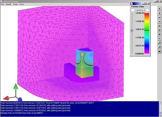The width and height of the screenshot is (162, 117).
Task: Click the up arrow view button
Action: coord(159,9)
